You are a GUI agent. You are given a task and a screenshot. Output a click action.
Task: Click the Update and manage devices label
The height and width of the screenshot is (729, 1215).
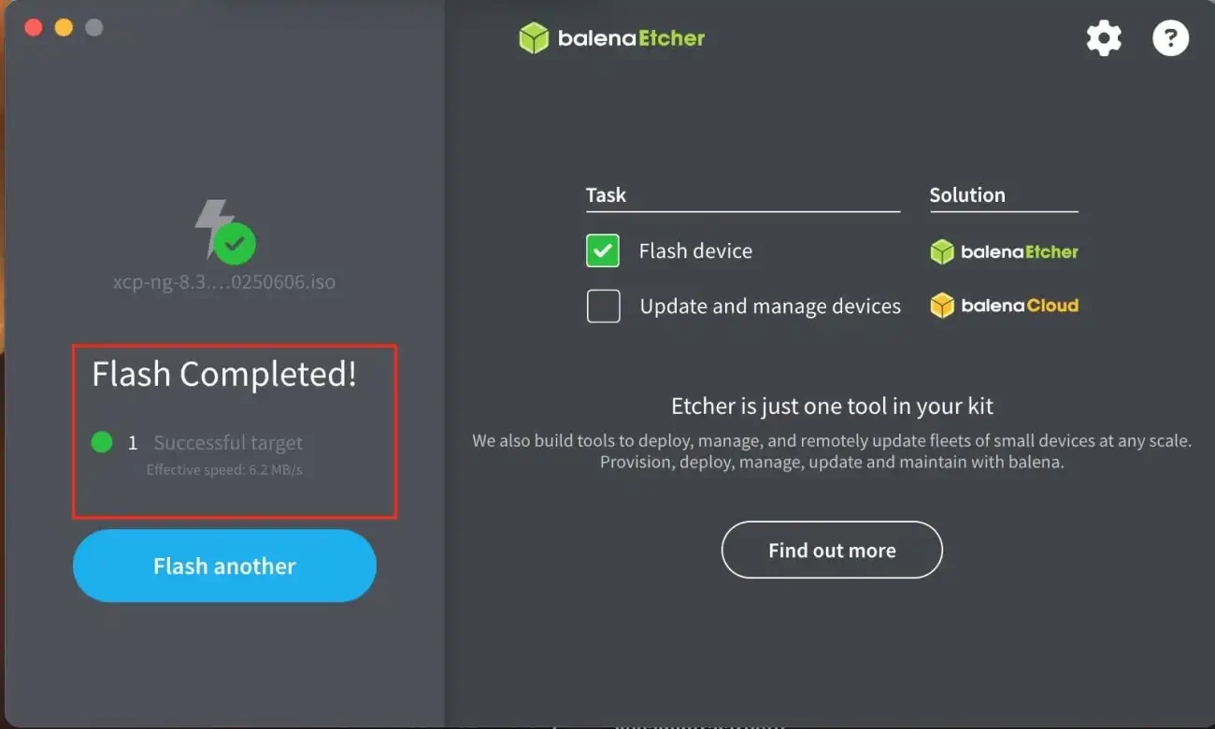pos(770,307)
